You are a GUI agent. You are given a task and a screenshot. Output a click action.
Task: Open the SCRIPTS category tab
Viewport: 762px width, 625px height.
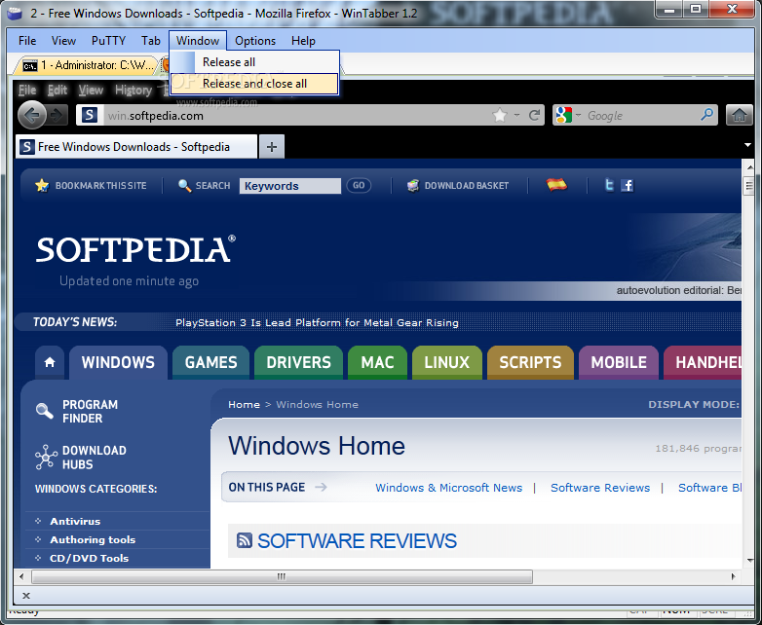(530, 362)
